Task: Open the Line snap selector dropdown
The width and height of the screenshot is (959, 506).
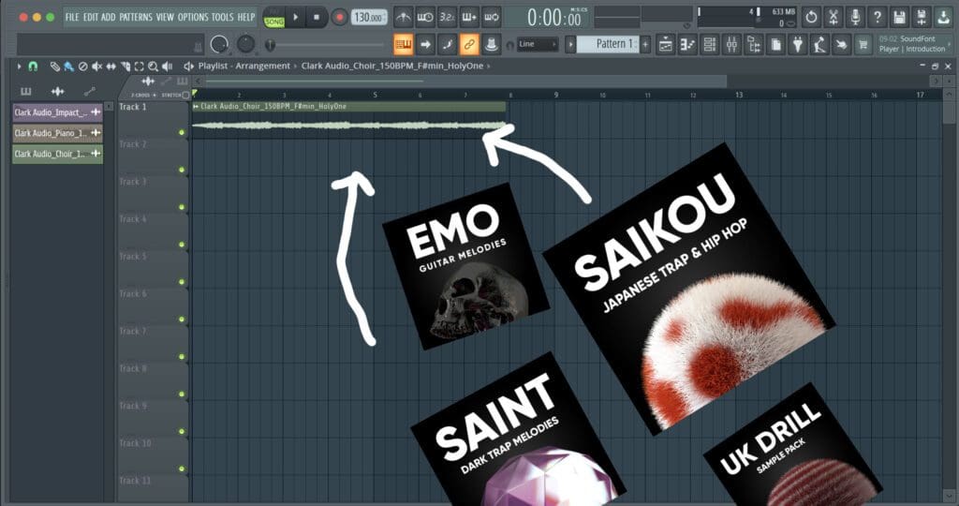Action: click(x=538, y=44)
